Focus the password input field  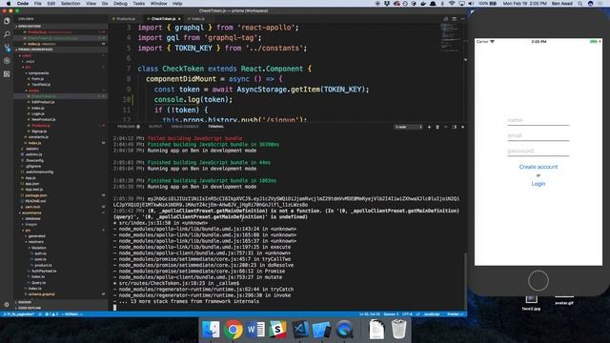coord(538,151)
